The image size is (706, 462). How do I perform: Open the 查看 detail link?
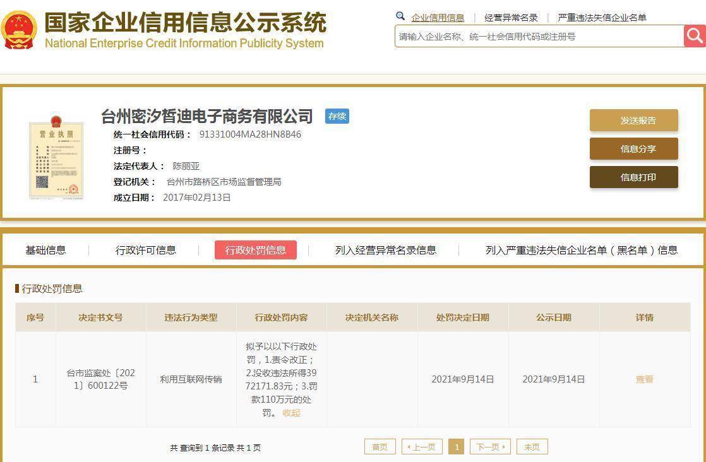tap(644, 379)
